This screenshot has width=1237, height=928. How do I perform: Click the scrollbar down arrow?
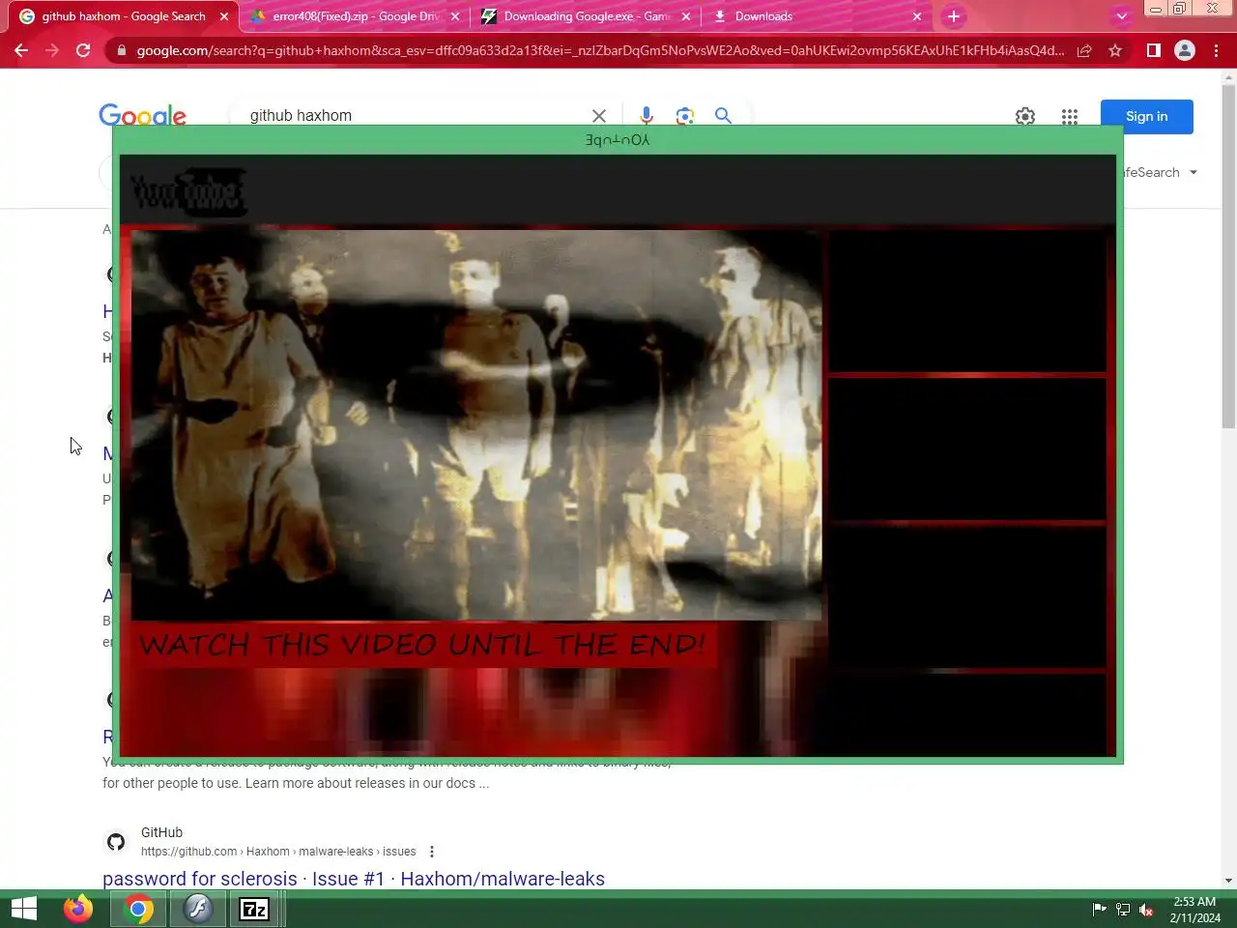(1228, 881)
